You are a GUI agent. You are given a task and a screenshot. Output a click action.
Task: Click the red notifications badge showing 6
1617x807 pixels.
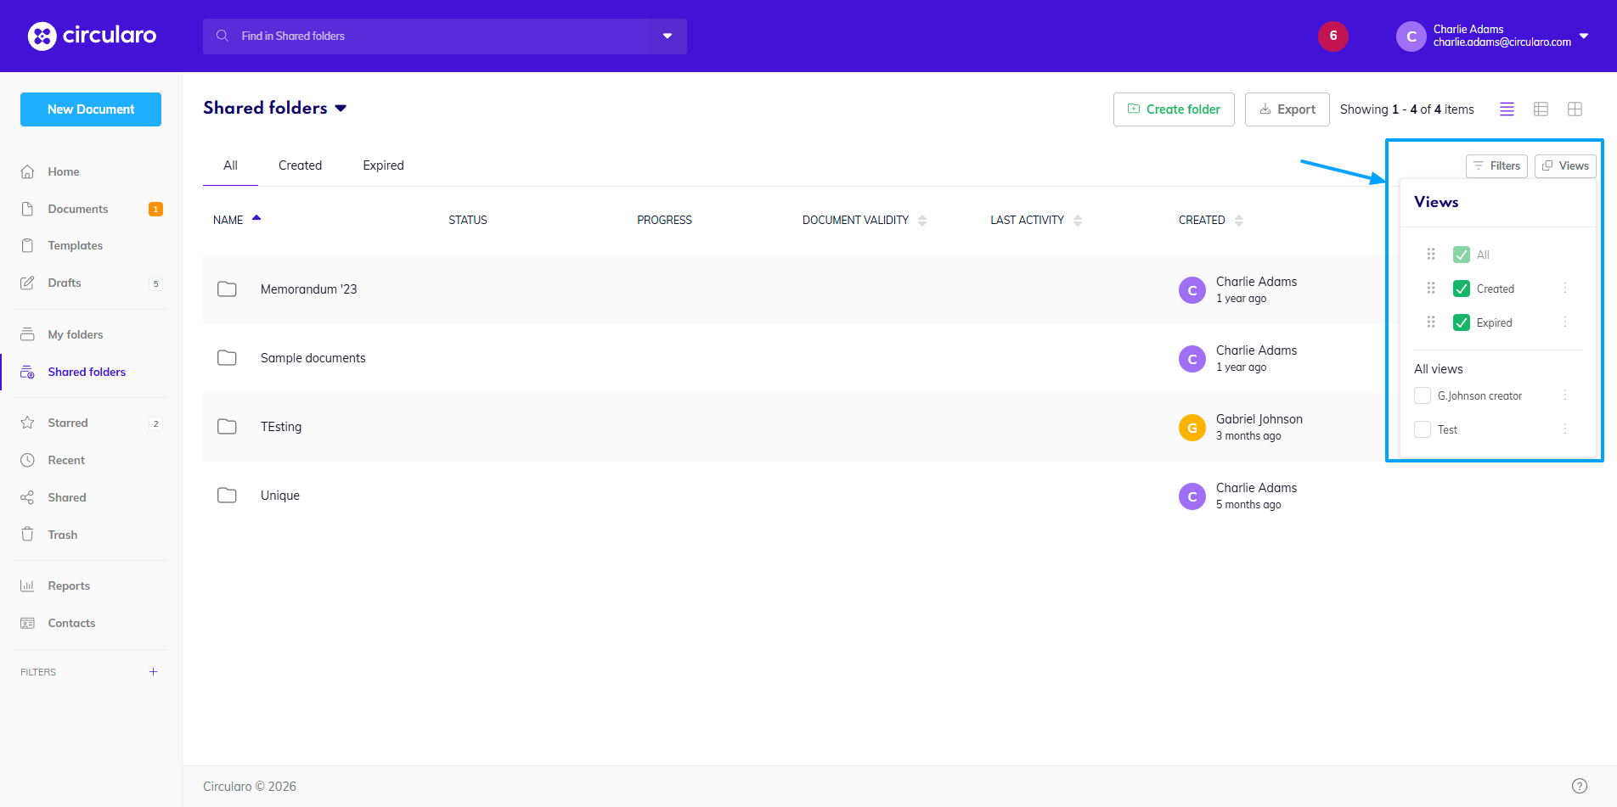(1332, 36)
